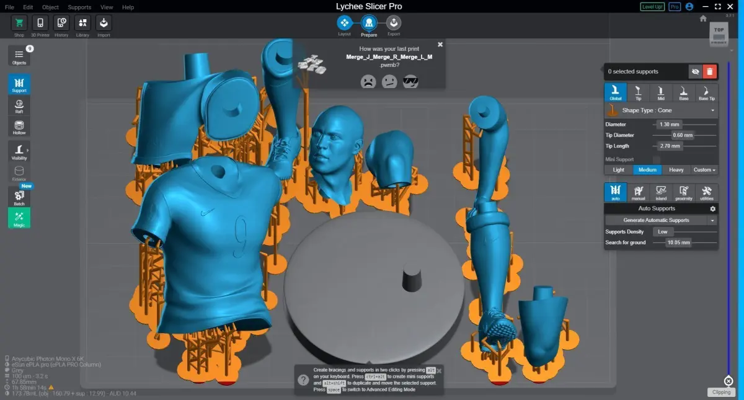
Task: Select the Tip support settings tab
Action: click(638, 92)
